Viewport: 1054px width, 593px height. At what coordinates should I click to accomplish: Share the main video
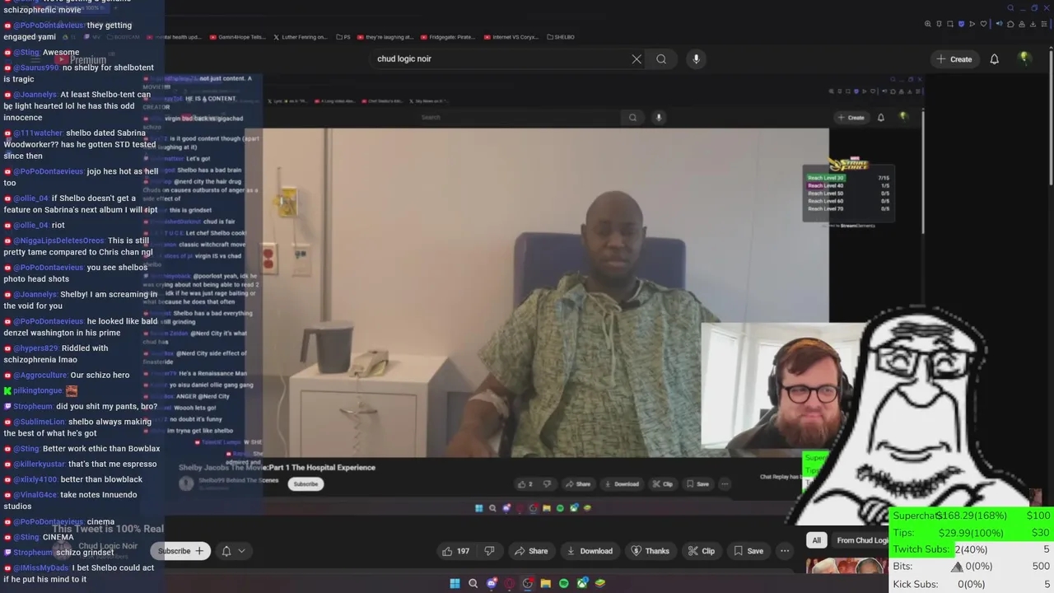tap(531, 551)
